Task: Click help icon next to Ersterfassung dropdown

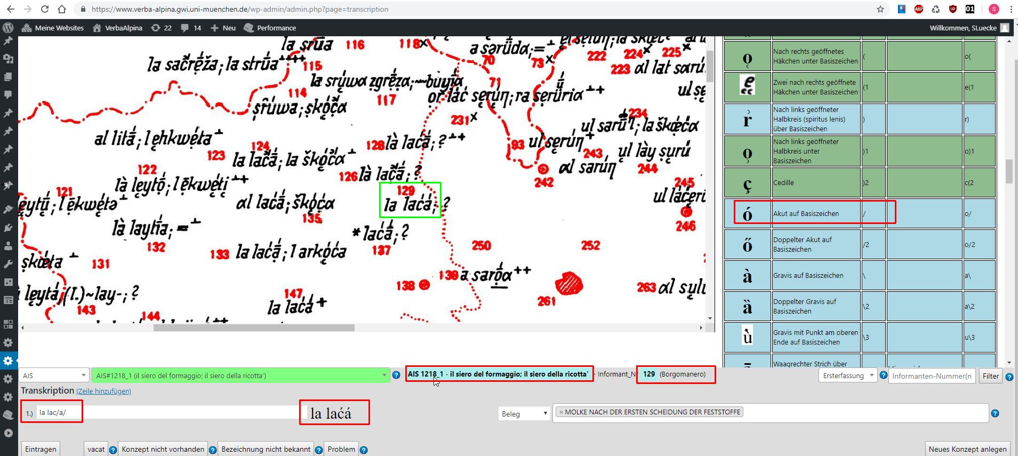Action: click(884, 375)
